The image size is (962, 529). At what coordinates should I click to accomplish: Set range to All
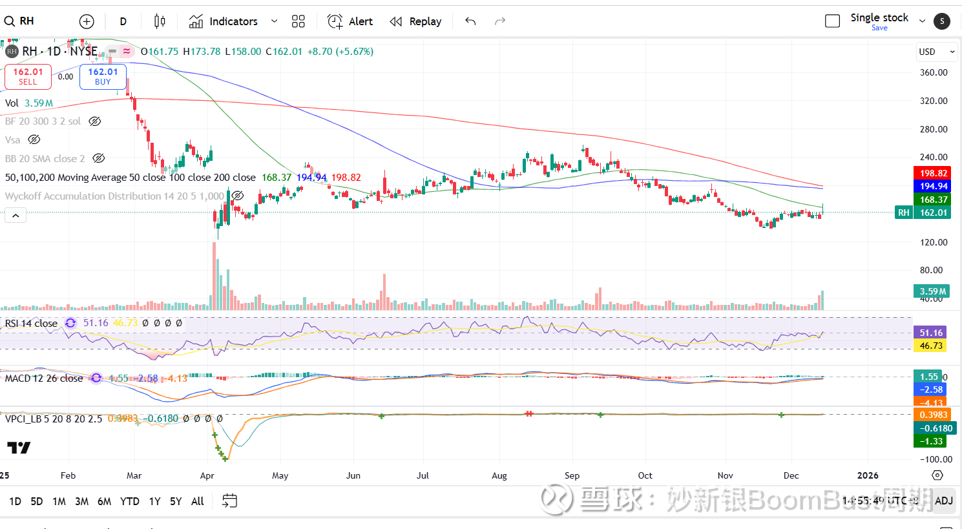[x=198, y=501]
